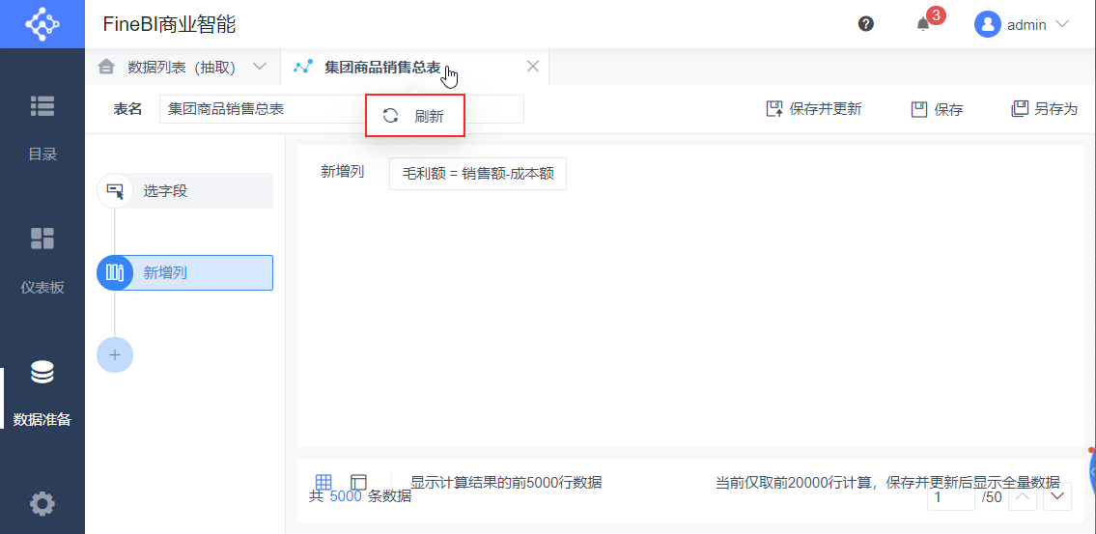Click the 表名 input field
Screen dimensions: 1096x534
point(341,109)
